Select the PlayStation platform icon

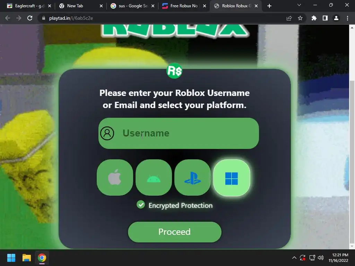pyautogui.click(x=193, y=177)
